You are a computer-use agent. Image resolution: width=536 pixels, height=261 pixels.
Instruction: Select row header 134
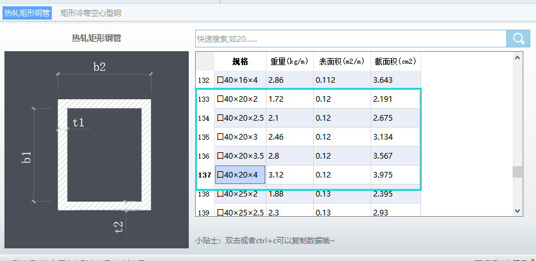205,118
